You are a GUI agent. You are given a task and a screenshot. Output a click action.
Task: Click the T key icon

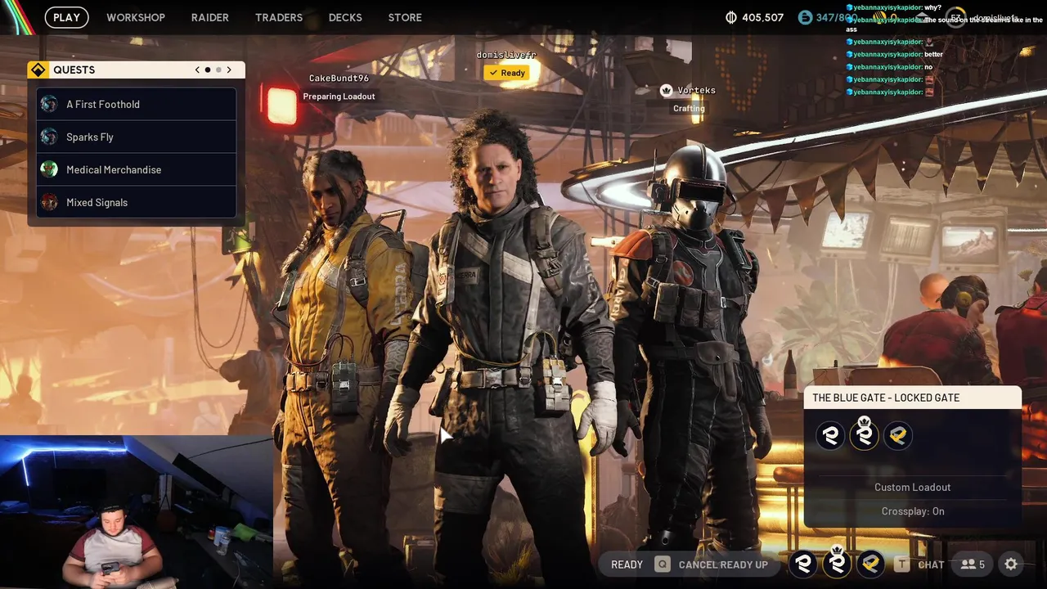901,564
